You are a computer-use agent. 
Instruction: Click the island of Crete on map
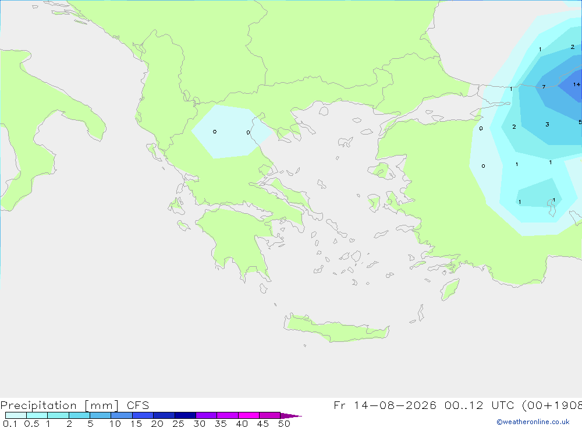[337, 329]
